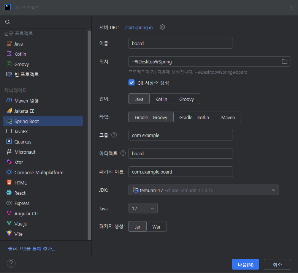Click the help icon next to 아티팩트
This screenshot has height=273, width=298.
pos(123,153)
